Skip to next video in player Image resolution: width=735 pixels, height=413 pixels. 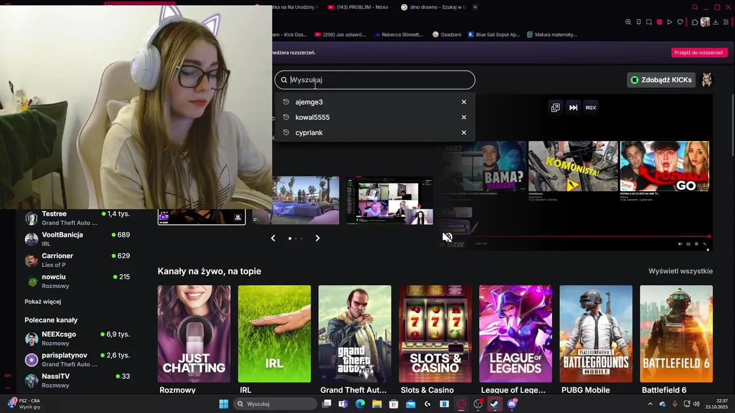pos(573,107)
